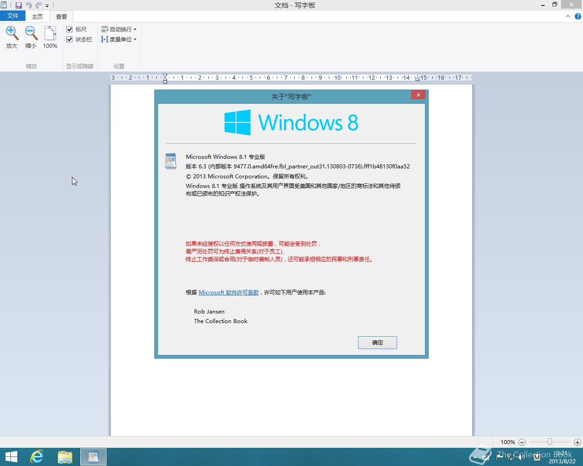Click the IME 'M' input indicator

click(537, 457)
